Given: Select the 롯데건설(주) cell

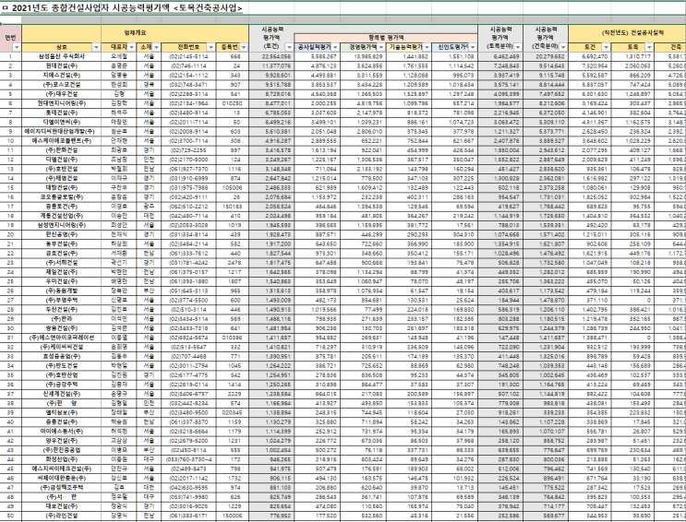Looking at the screenshot, I should [61, 113].
